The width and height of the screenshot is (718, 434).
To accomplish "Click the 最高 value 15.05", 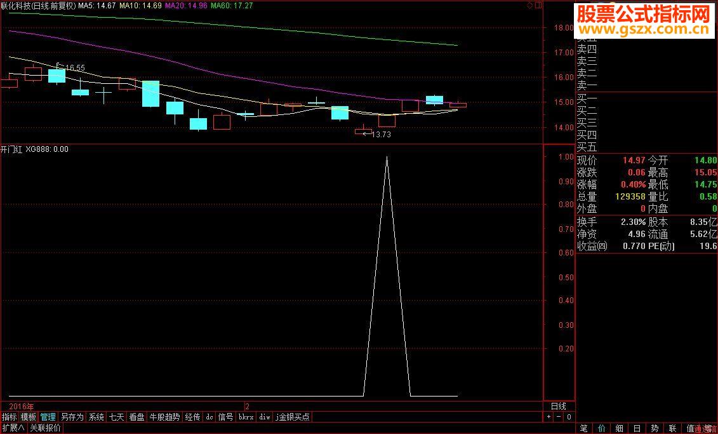I will 706,172.
